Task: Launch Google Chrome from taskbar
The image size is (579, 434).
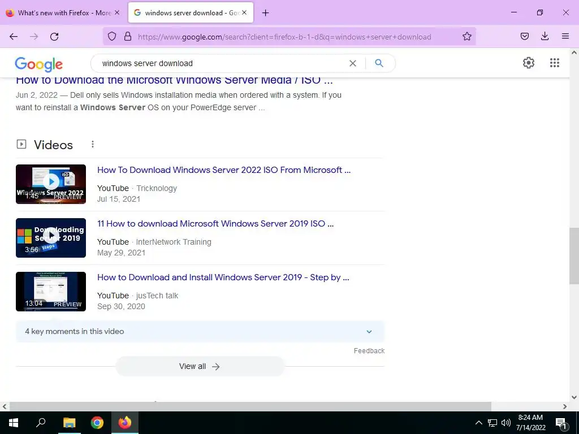Action: [x=97, y=423]
